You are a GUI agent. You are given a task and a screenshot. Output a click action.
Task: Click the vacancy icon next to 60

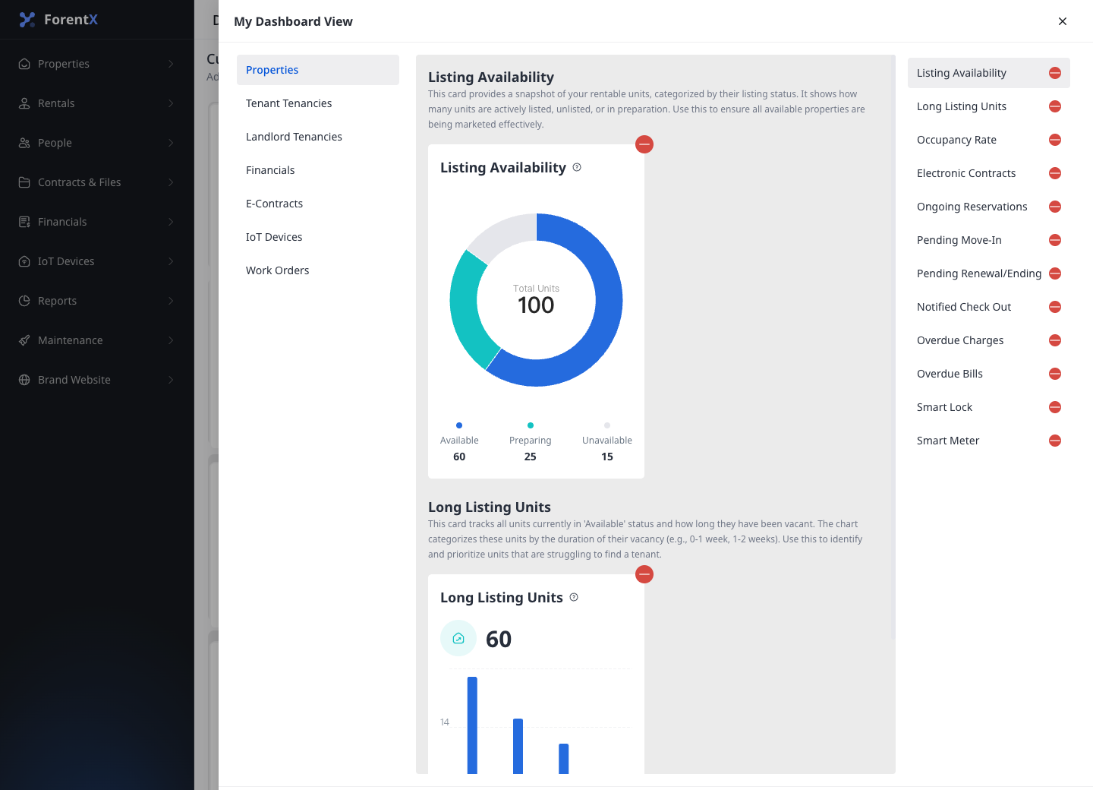coord(458,638)
